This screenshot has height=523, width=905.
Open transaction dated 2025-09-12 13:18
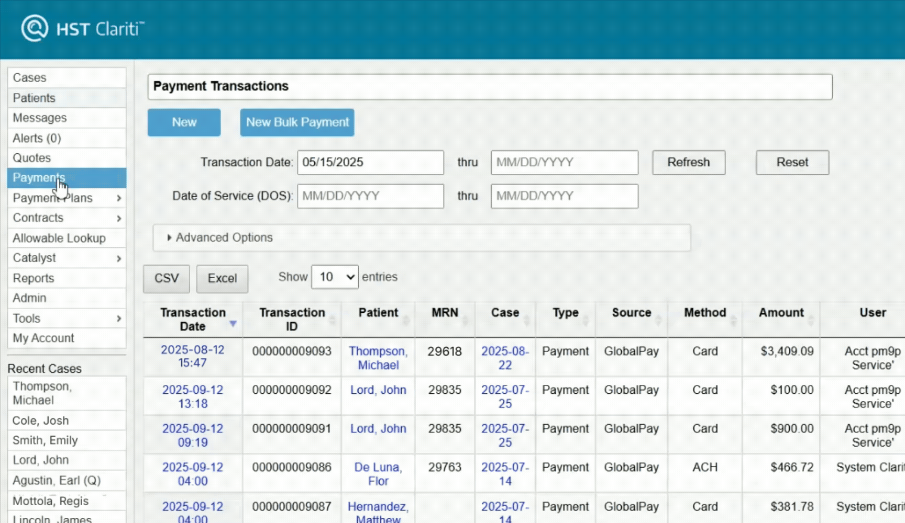coord(192,397)
